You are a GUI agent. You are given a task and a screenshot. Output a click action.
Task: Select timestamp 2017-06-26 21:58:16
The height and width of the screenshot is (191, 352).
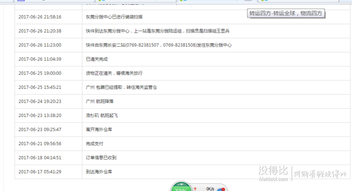[40, 17]
